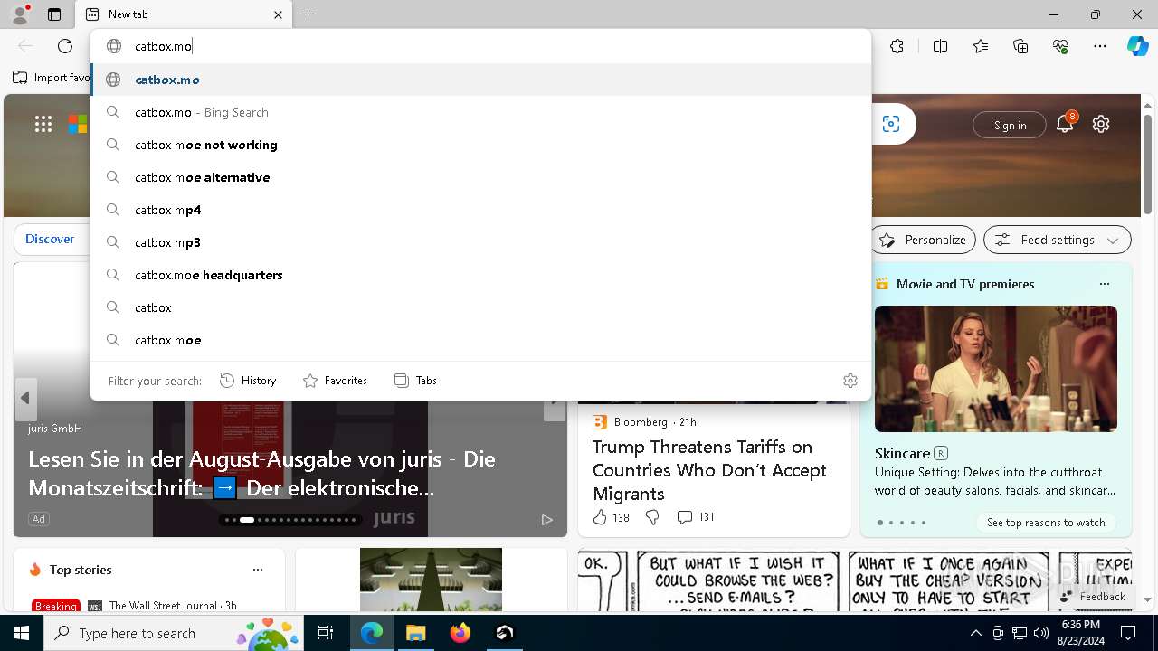1158x651 pixels.
Task: Switch to the Discover feed tab
Action: point(50,239)
